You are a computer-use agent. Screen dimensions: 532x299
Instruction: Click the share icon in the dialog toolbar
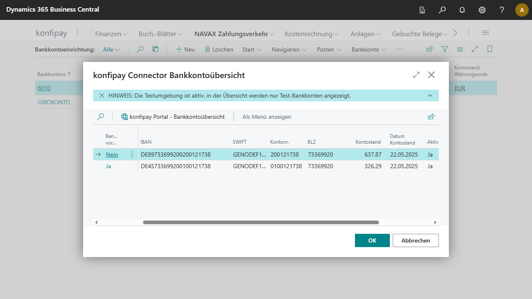(431, 117)
